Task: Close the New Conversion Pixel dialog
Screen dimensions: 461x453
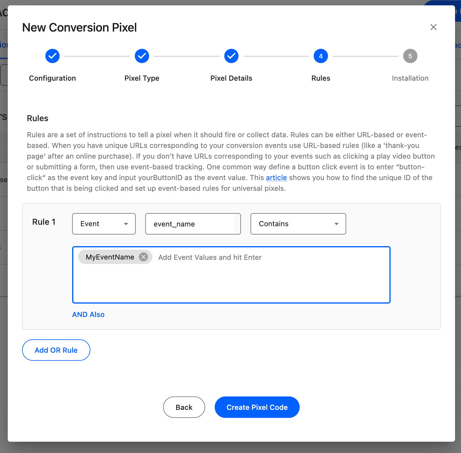Action: point(433,27)
